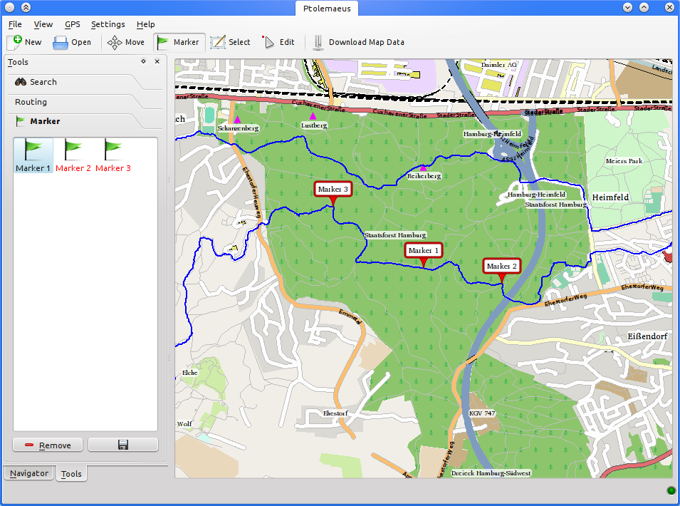
Task: Select the Marker 3 flag item
Action: tap(113, 156)
